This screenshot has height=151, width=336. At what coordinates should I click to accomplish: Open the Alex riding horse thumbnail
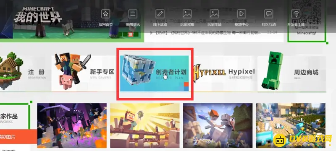(x=218, y=125)
